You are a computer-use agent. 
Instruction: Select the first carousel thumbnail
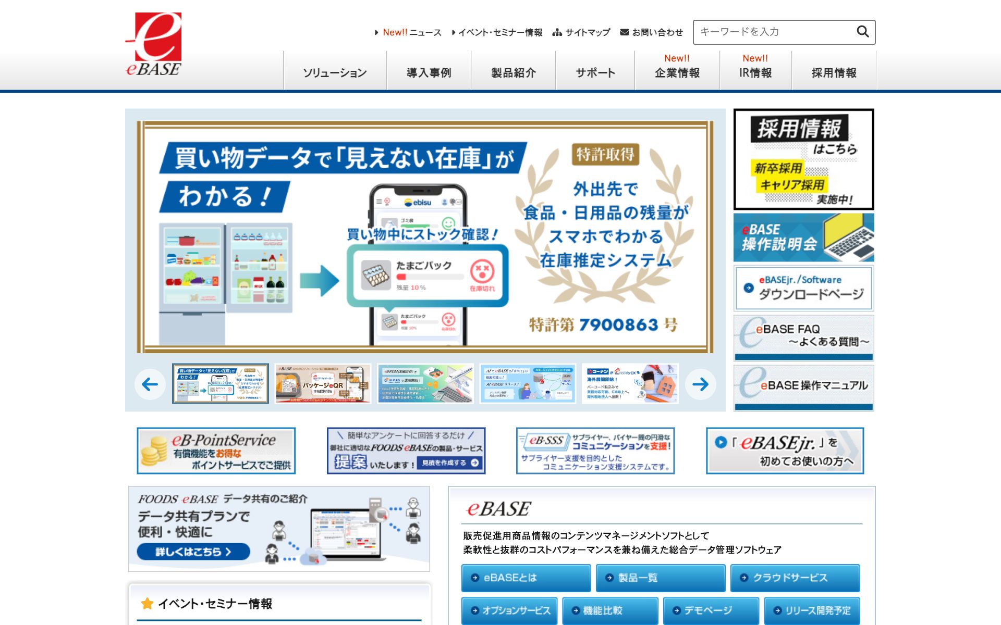pyautogui.click(x=221, y=384)
